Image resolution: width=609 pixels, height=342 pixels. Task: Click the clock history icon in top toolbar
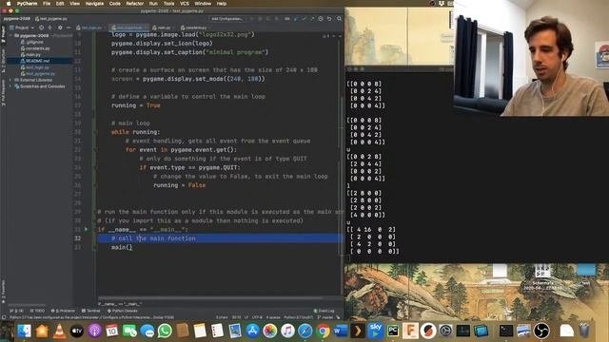click(x=321, y=19)
